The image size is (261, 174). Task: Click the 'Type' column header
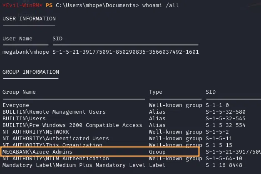(x=156, y=92)
